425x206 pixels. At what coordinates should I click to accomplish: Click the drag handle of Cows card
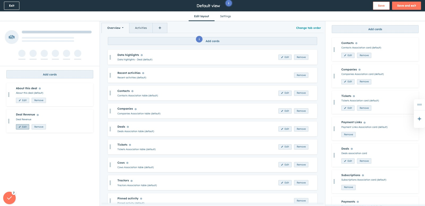click(x=110, y=165)
